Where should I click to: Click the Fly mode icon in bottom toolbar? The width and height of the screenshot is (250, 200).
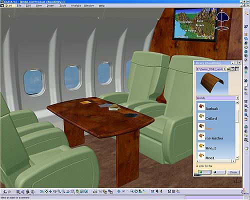point(42,191)
